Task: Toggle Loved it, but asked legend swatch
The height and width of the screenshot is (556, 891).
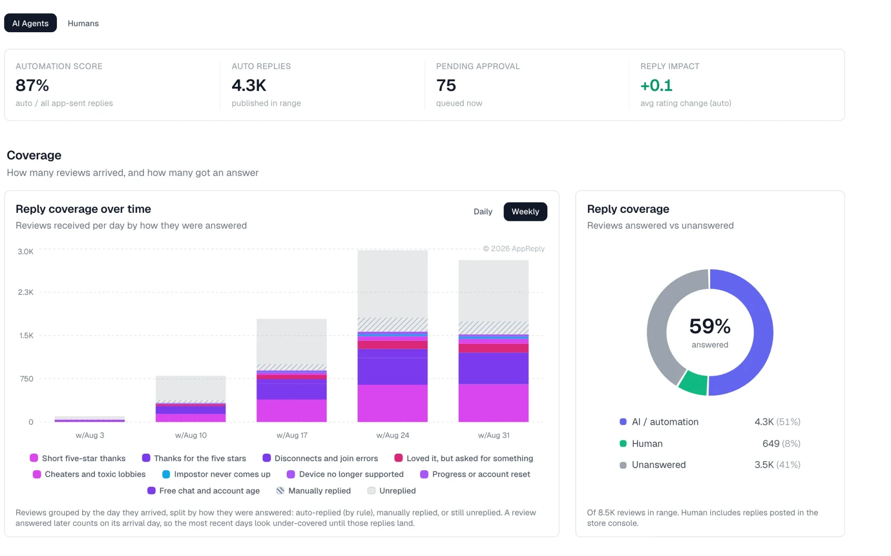Action: point(399,458)
